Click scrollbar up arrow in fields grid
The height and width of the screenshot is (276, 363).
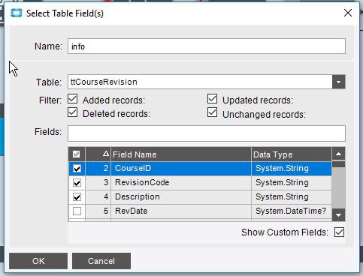pyautogui.click(x=338, y=154)
